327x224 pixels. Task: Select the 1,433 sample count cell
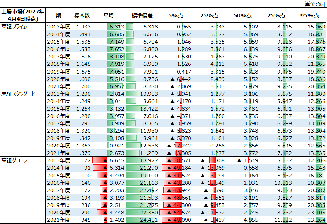83,27
